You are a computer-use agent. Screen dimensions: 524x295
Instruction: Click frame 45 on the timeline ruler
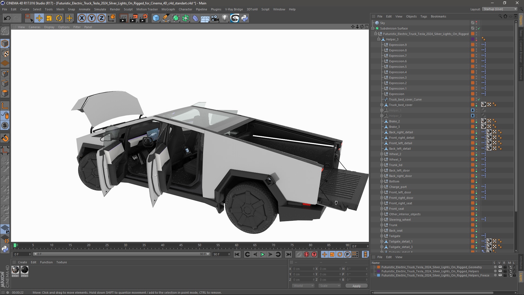(x=181, y=245)
